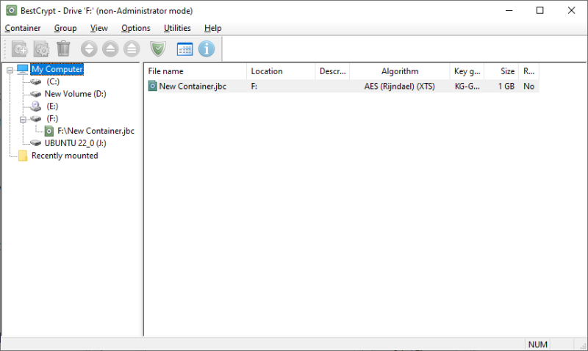This screenshot has width=588, height=351.
Task: Select New Container.jbc file name in list
Action: (x=193, y=86)
